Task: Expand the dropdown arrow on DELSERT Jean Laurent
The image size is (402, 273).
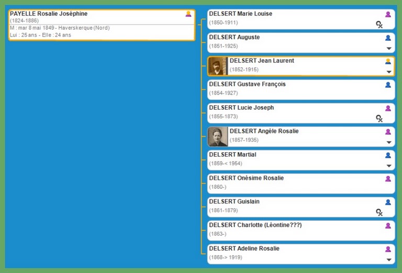Action: click(x=388, y=72)
